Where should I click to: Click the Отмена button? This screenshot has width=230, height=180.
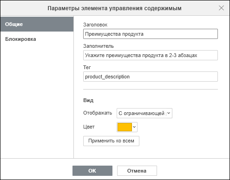[137, 171]
